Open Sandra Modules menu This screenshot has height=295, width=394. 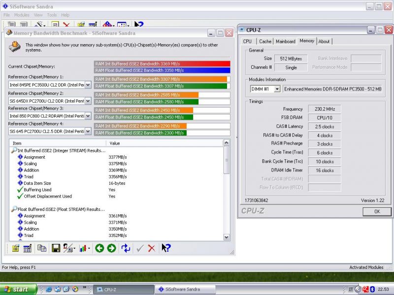tap(22, 15)
